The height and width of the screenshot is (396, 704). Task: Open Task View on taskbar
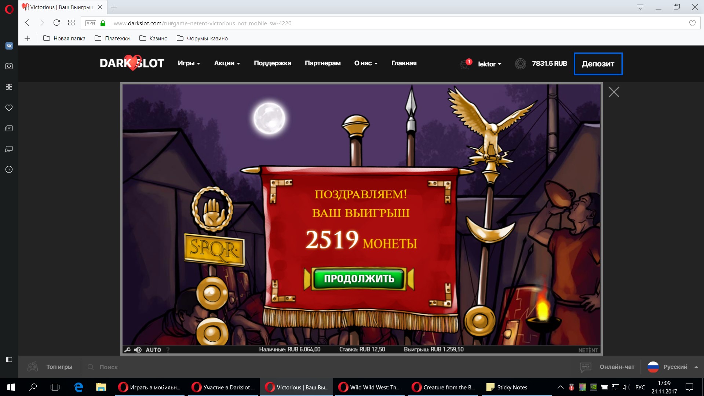(55, 387)
